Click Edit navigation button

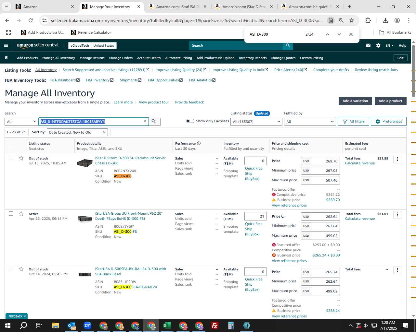(x=400, y=58)
